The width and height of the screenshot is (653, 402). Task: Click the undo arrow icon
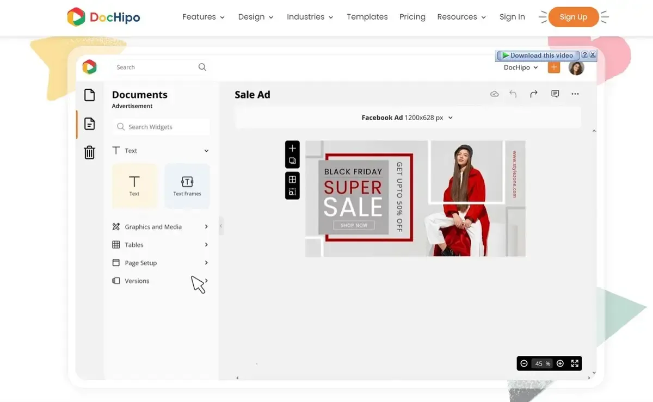pyautogui.click(x=513, y=94)
